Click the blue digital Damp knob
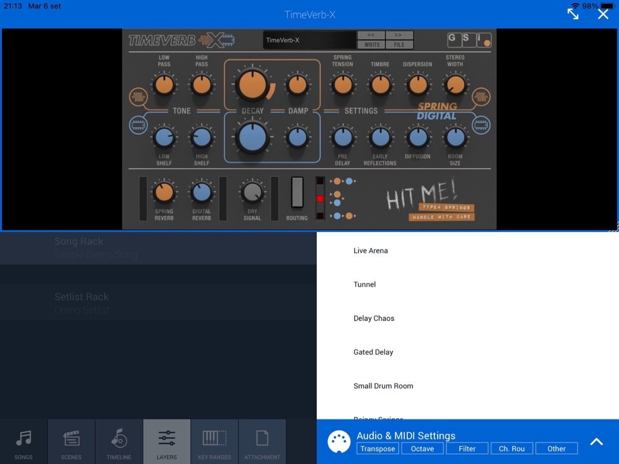 coord(297,137)
